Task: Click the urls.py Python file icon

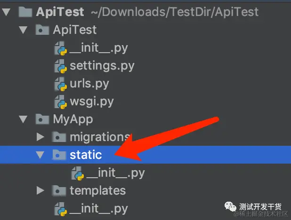Action: 60,84
